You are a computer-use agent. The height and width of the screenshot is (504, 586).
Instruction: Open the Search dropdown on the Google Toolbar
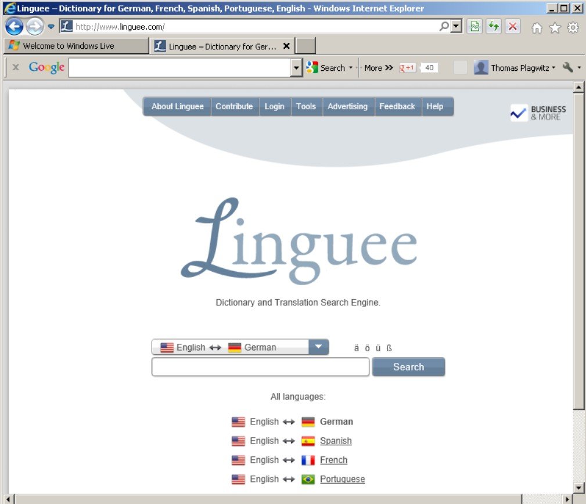[351, 67]
